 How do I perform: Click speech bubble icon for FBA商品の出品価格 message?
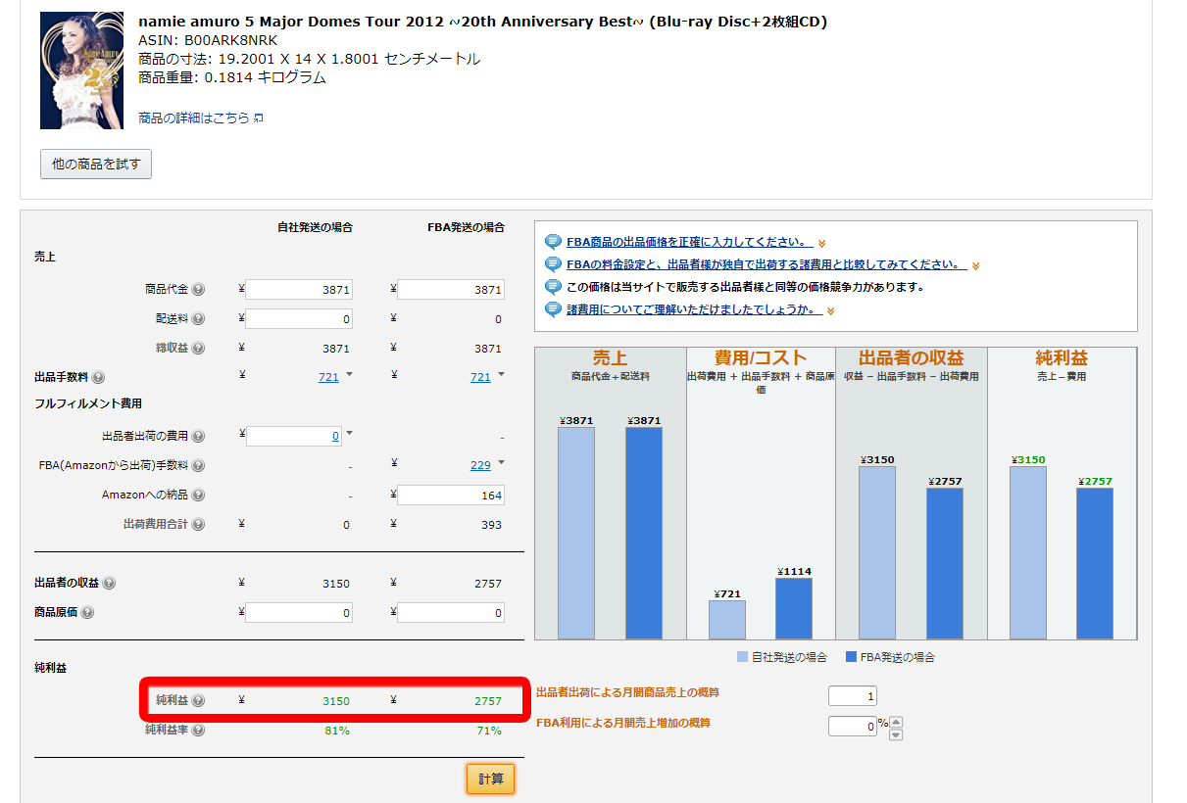click(554, 242)
